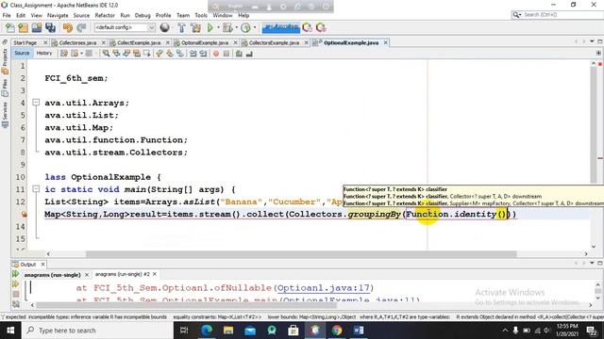The width and height of the screenshot is (604, 339).
Task: Open the Debug menu
Action: pos(143,15)
